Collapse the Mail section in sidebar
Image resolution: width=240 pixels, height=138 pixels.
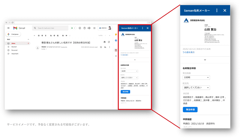[x=28, y=40]
